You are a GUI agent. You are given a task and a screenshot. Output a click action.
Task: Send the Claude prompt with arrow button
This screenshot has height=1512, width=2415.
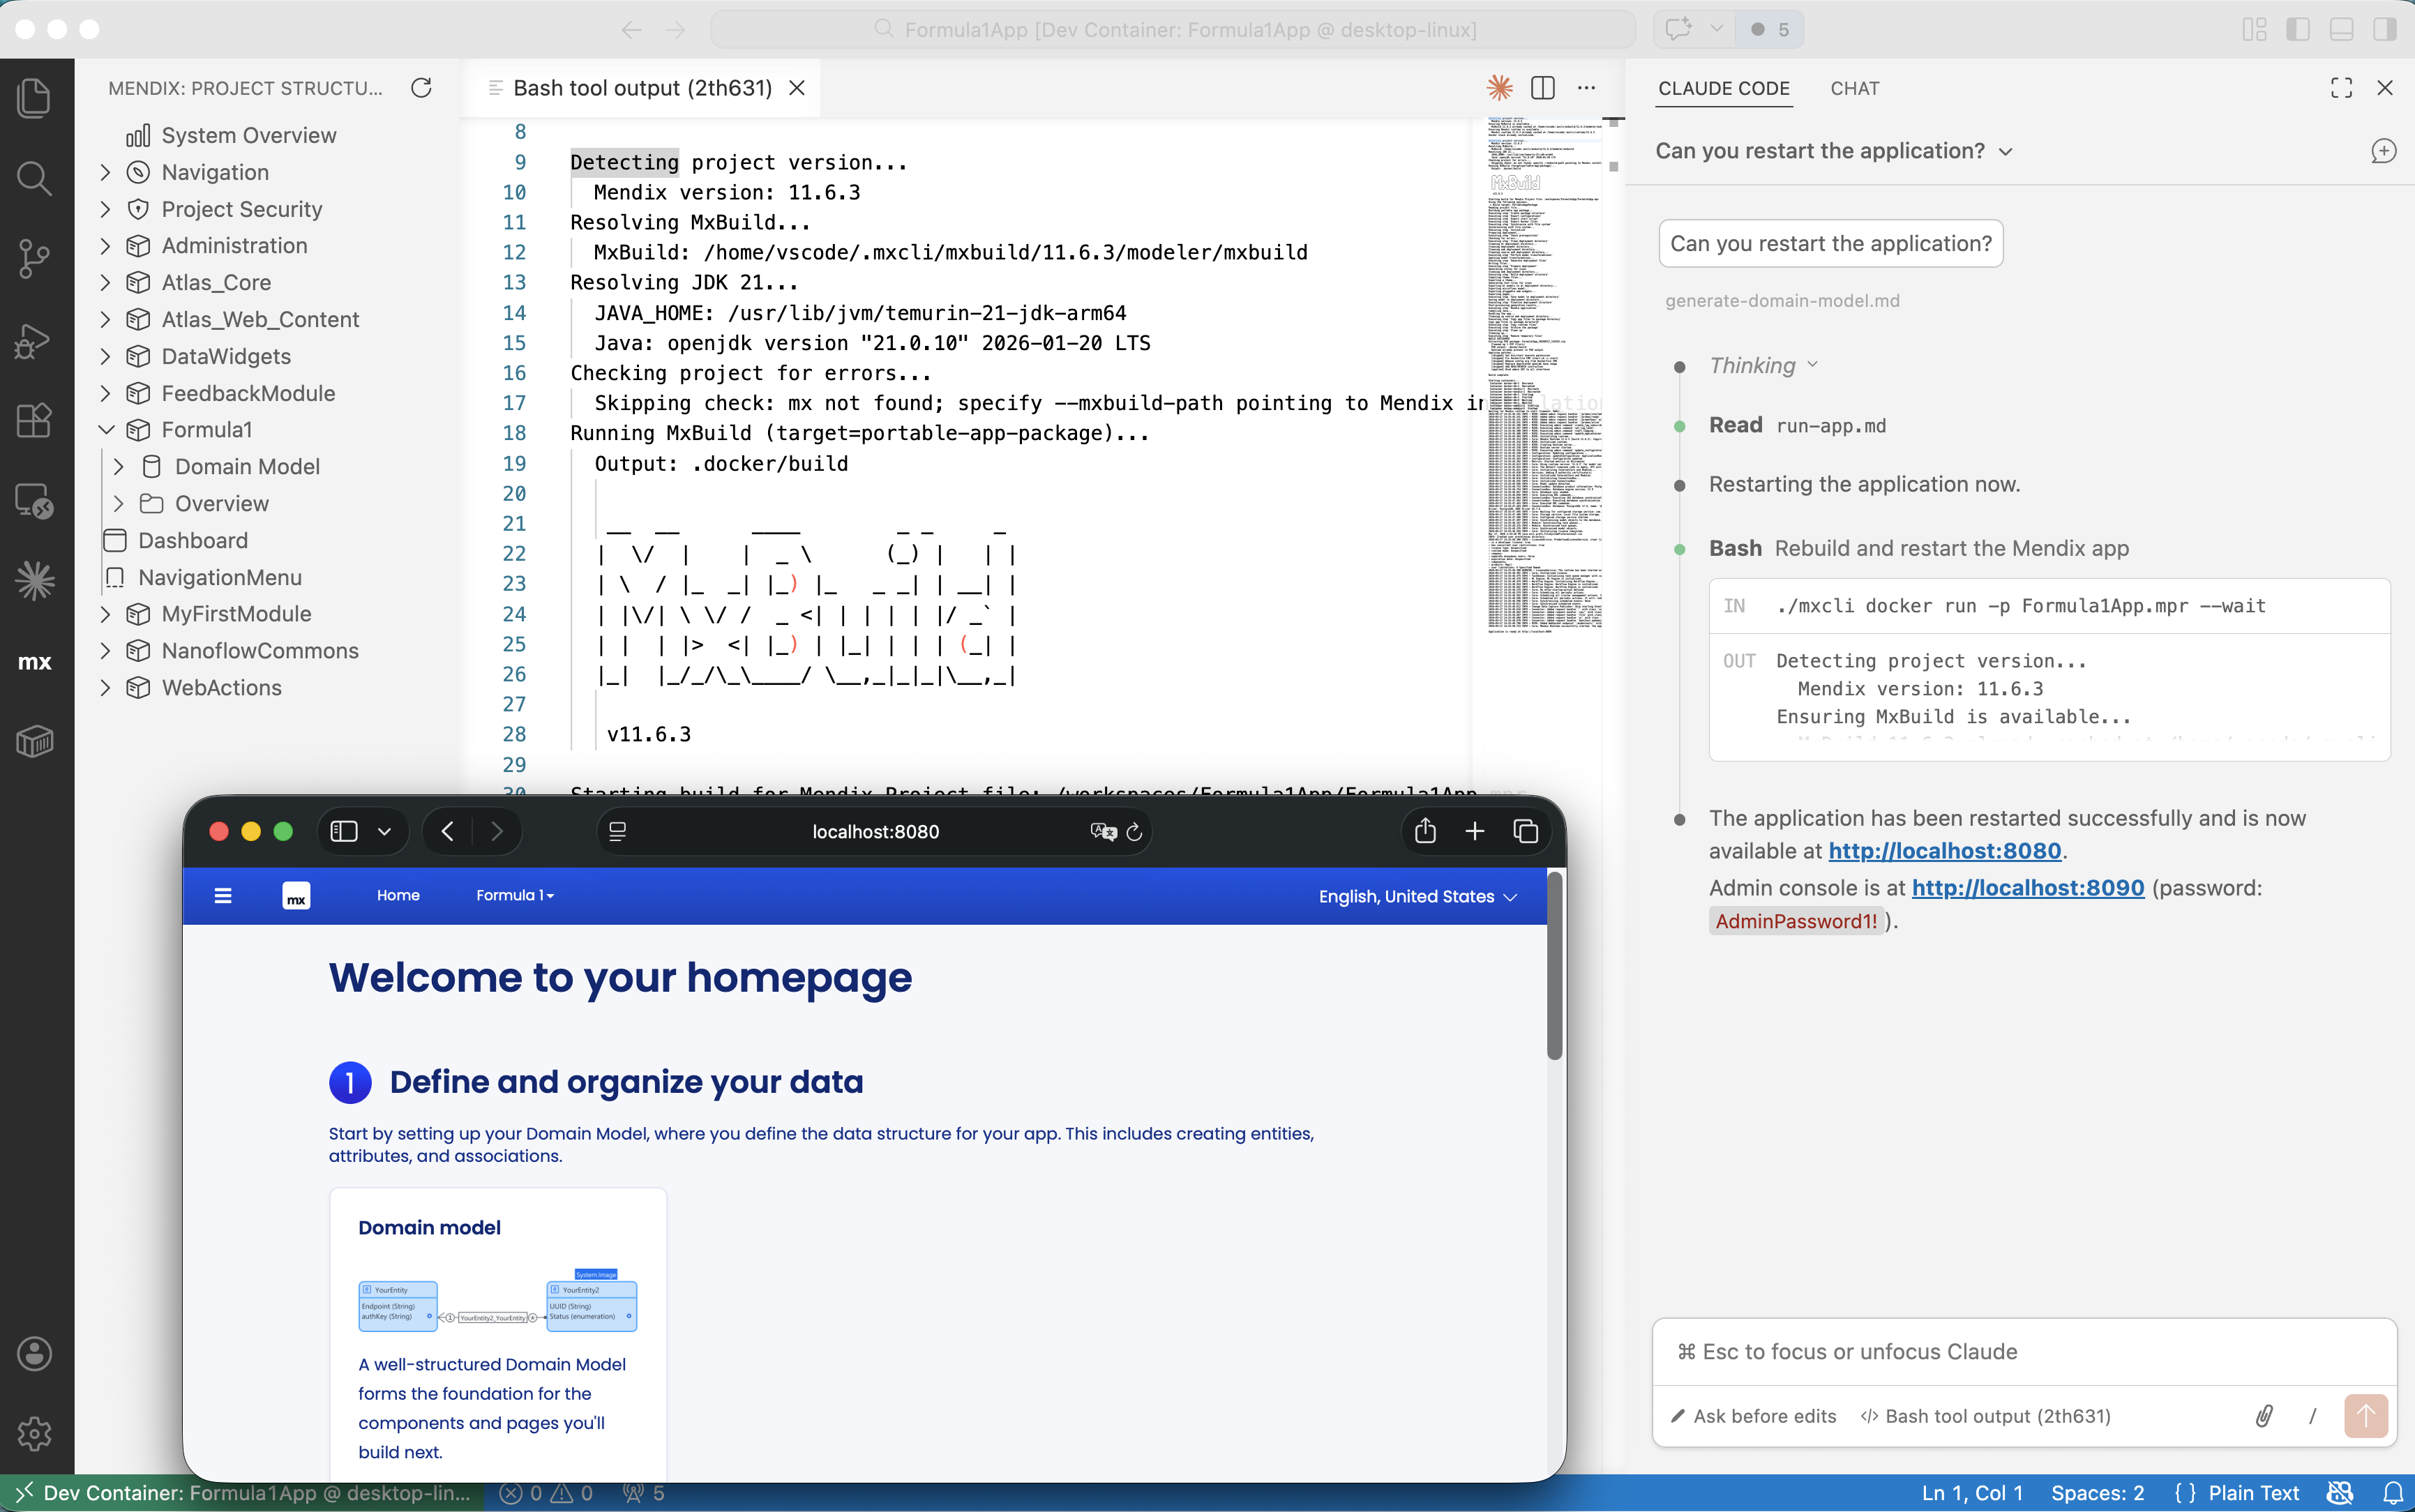[2366, 1416]
